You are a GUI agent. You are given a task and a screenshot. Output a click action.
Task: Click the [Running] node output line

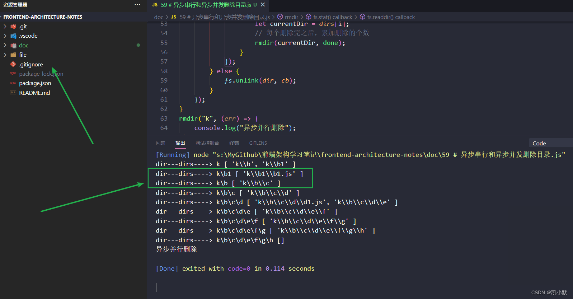coord(360,155)
